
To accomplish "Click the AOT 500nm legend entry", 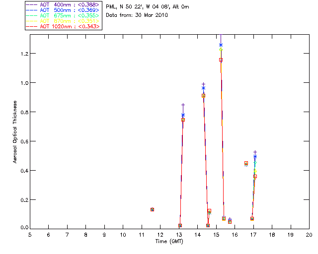I will 63,10.
